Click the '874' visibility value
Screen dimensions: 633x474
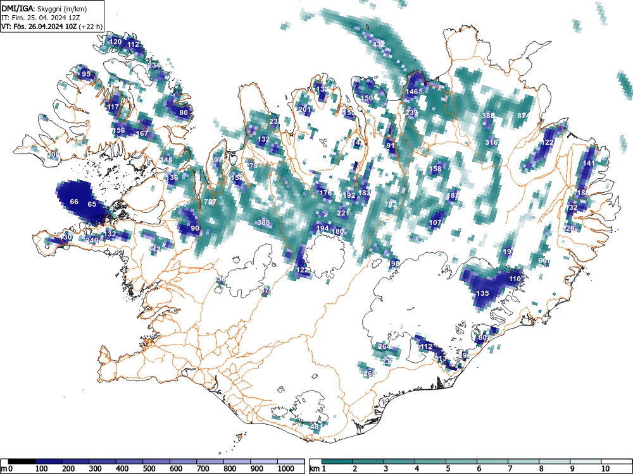click(523, 116)
